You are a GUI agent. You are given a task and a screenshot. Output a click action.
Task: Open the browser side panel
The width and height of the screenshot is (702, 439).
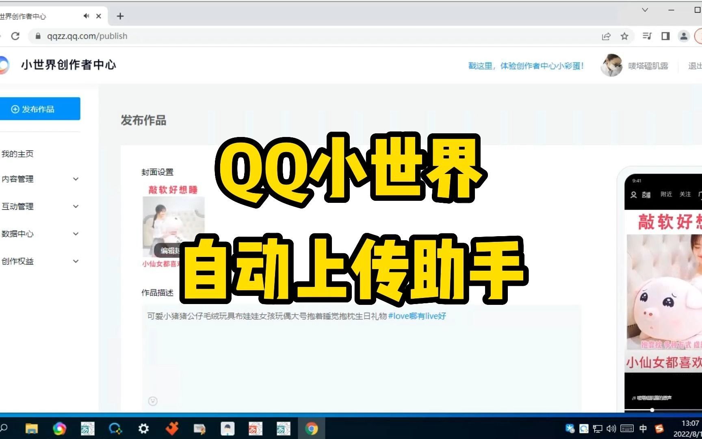pos(665,36)
